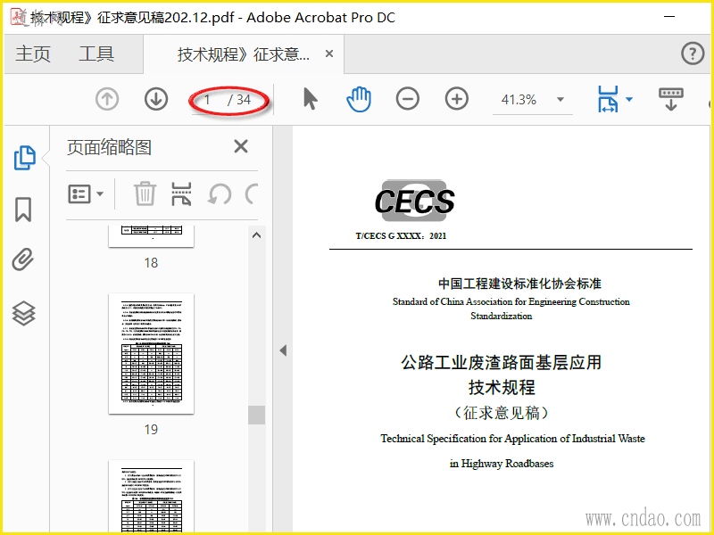Click the CECS logo on the page
The image size is (714, 535).
(414, 201)
